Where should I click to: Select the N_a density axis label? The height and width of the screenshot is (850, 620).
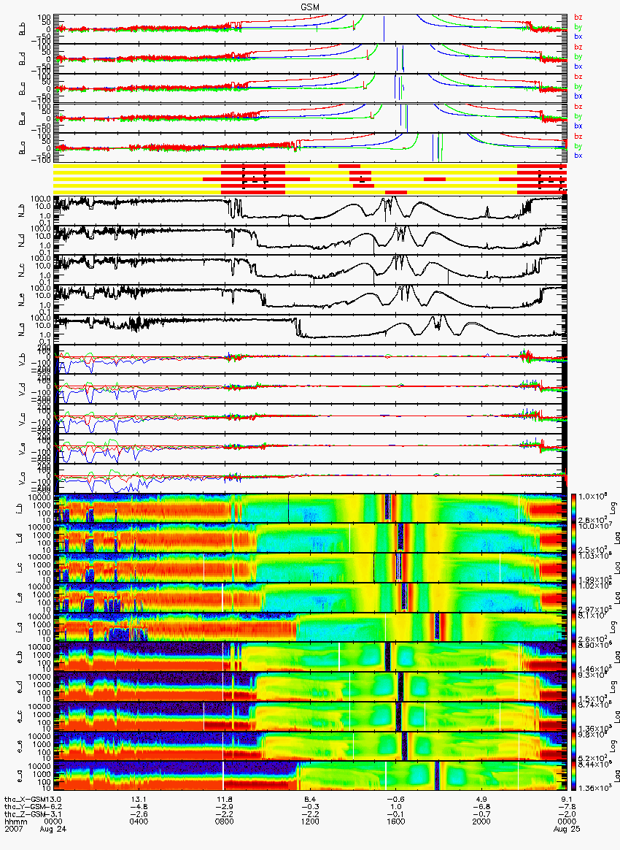22,329
